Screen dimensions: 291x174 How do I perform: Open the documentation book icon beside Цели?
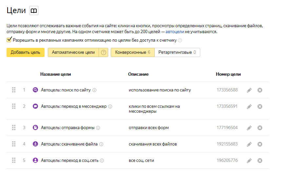click(x=34, y=10)
